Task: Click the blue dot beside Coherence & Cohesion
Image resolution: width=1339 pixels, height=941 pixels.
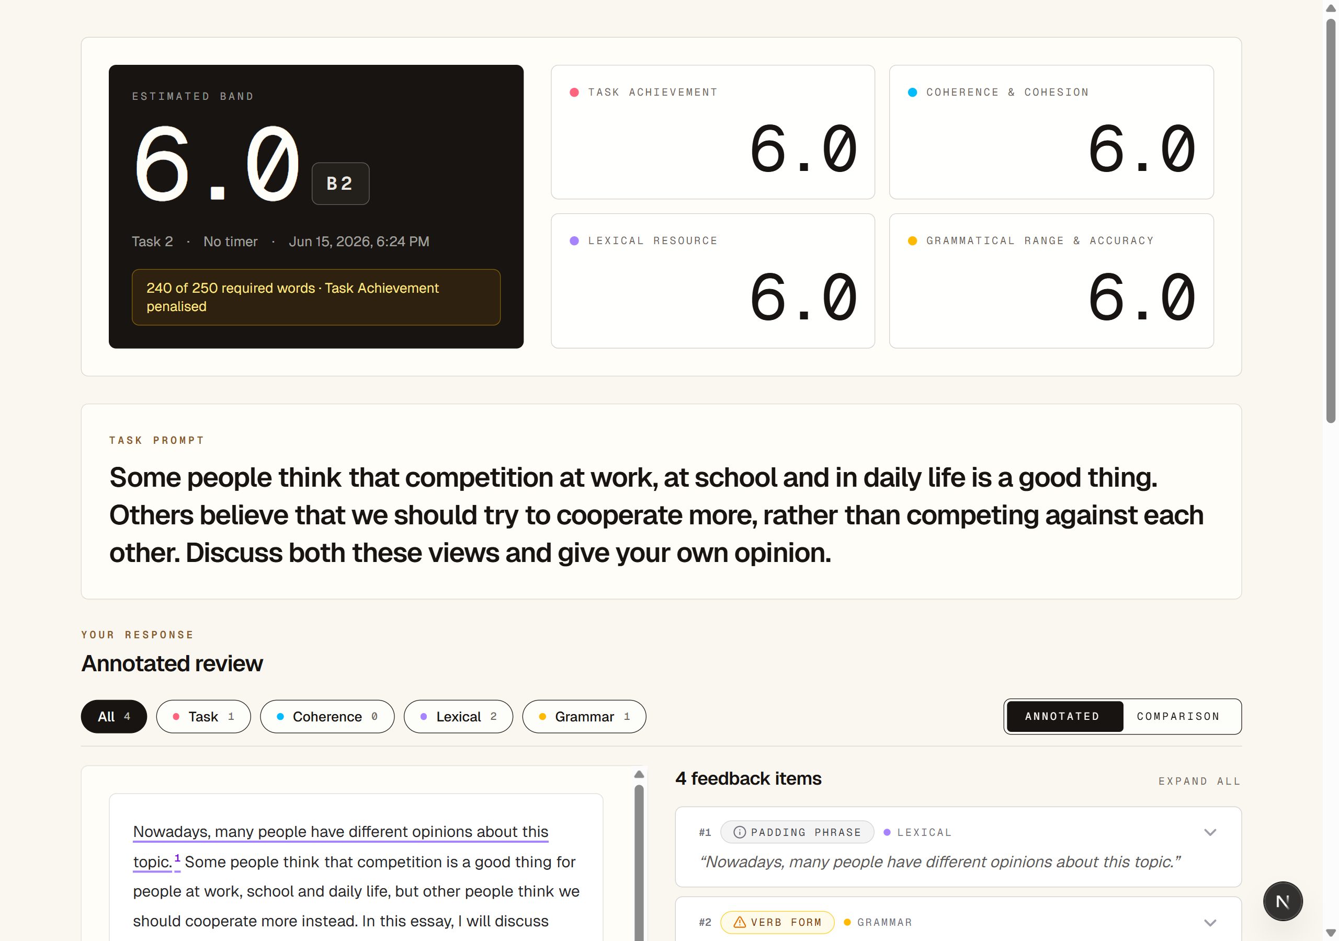Action: (x=912, y=92)
